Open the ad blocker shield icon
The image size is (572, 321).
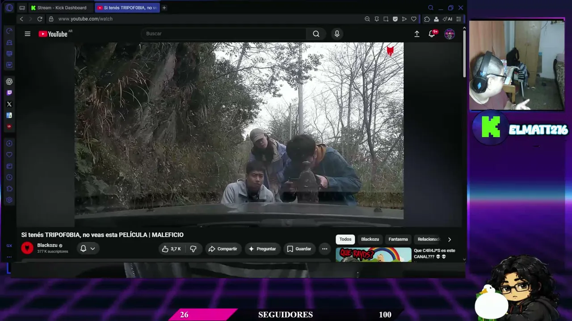coord(395,19)
